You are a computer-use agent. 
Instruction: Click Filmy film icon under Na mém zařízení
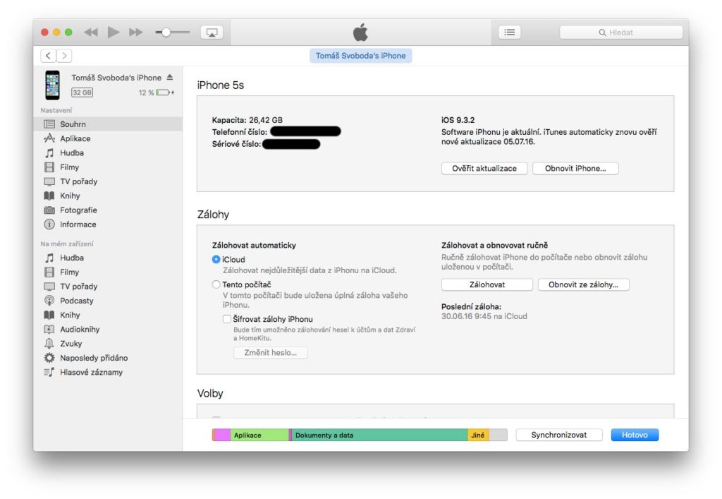point(49,272)
